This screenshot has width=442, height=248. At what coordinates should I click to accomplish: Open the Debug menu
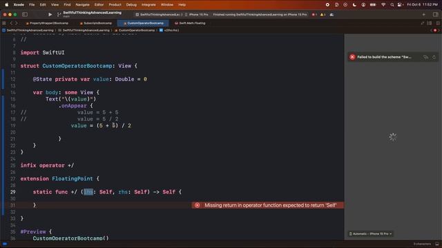131,5
